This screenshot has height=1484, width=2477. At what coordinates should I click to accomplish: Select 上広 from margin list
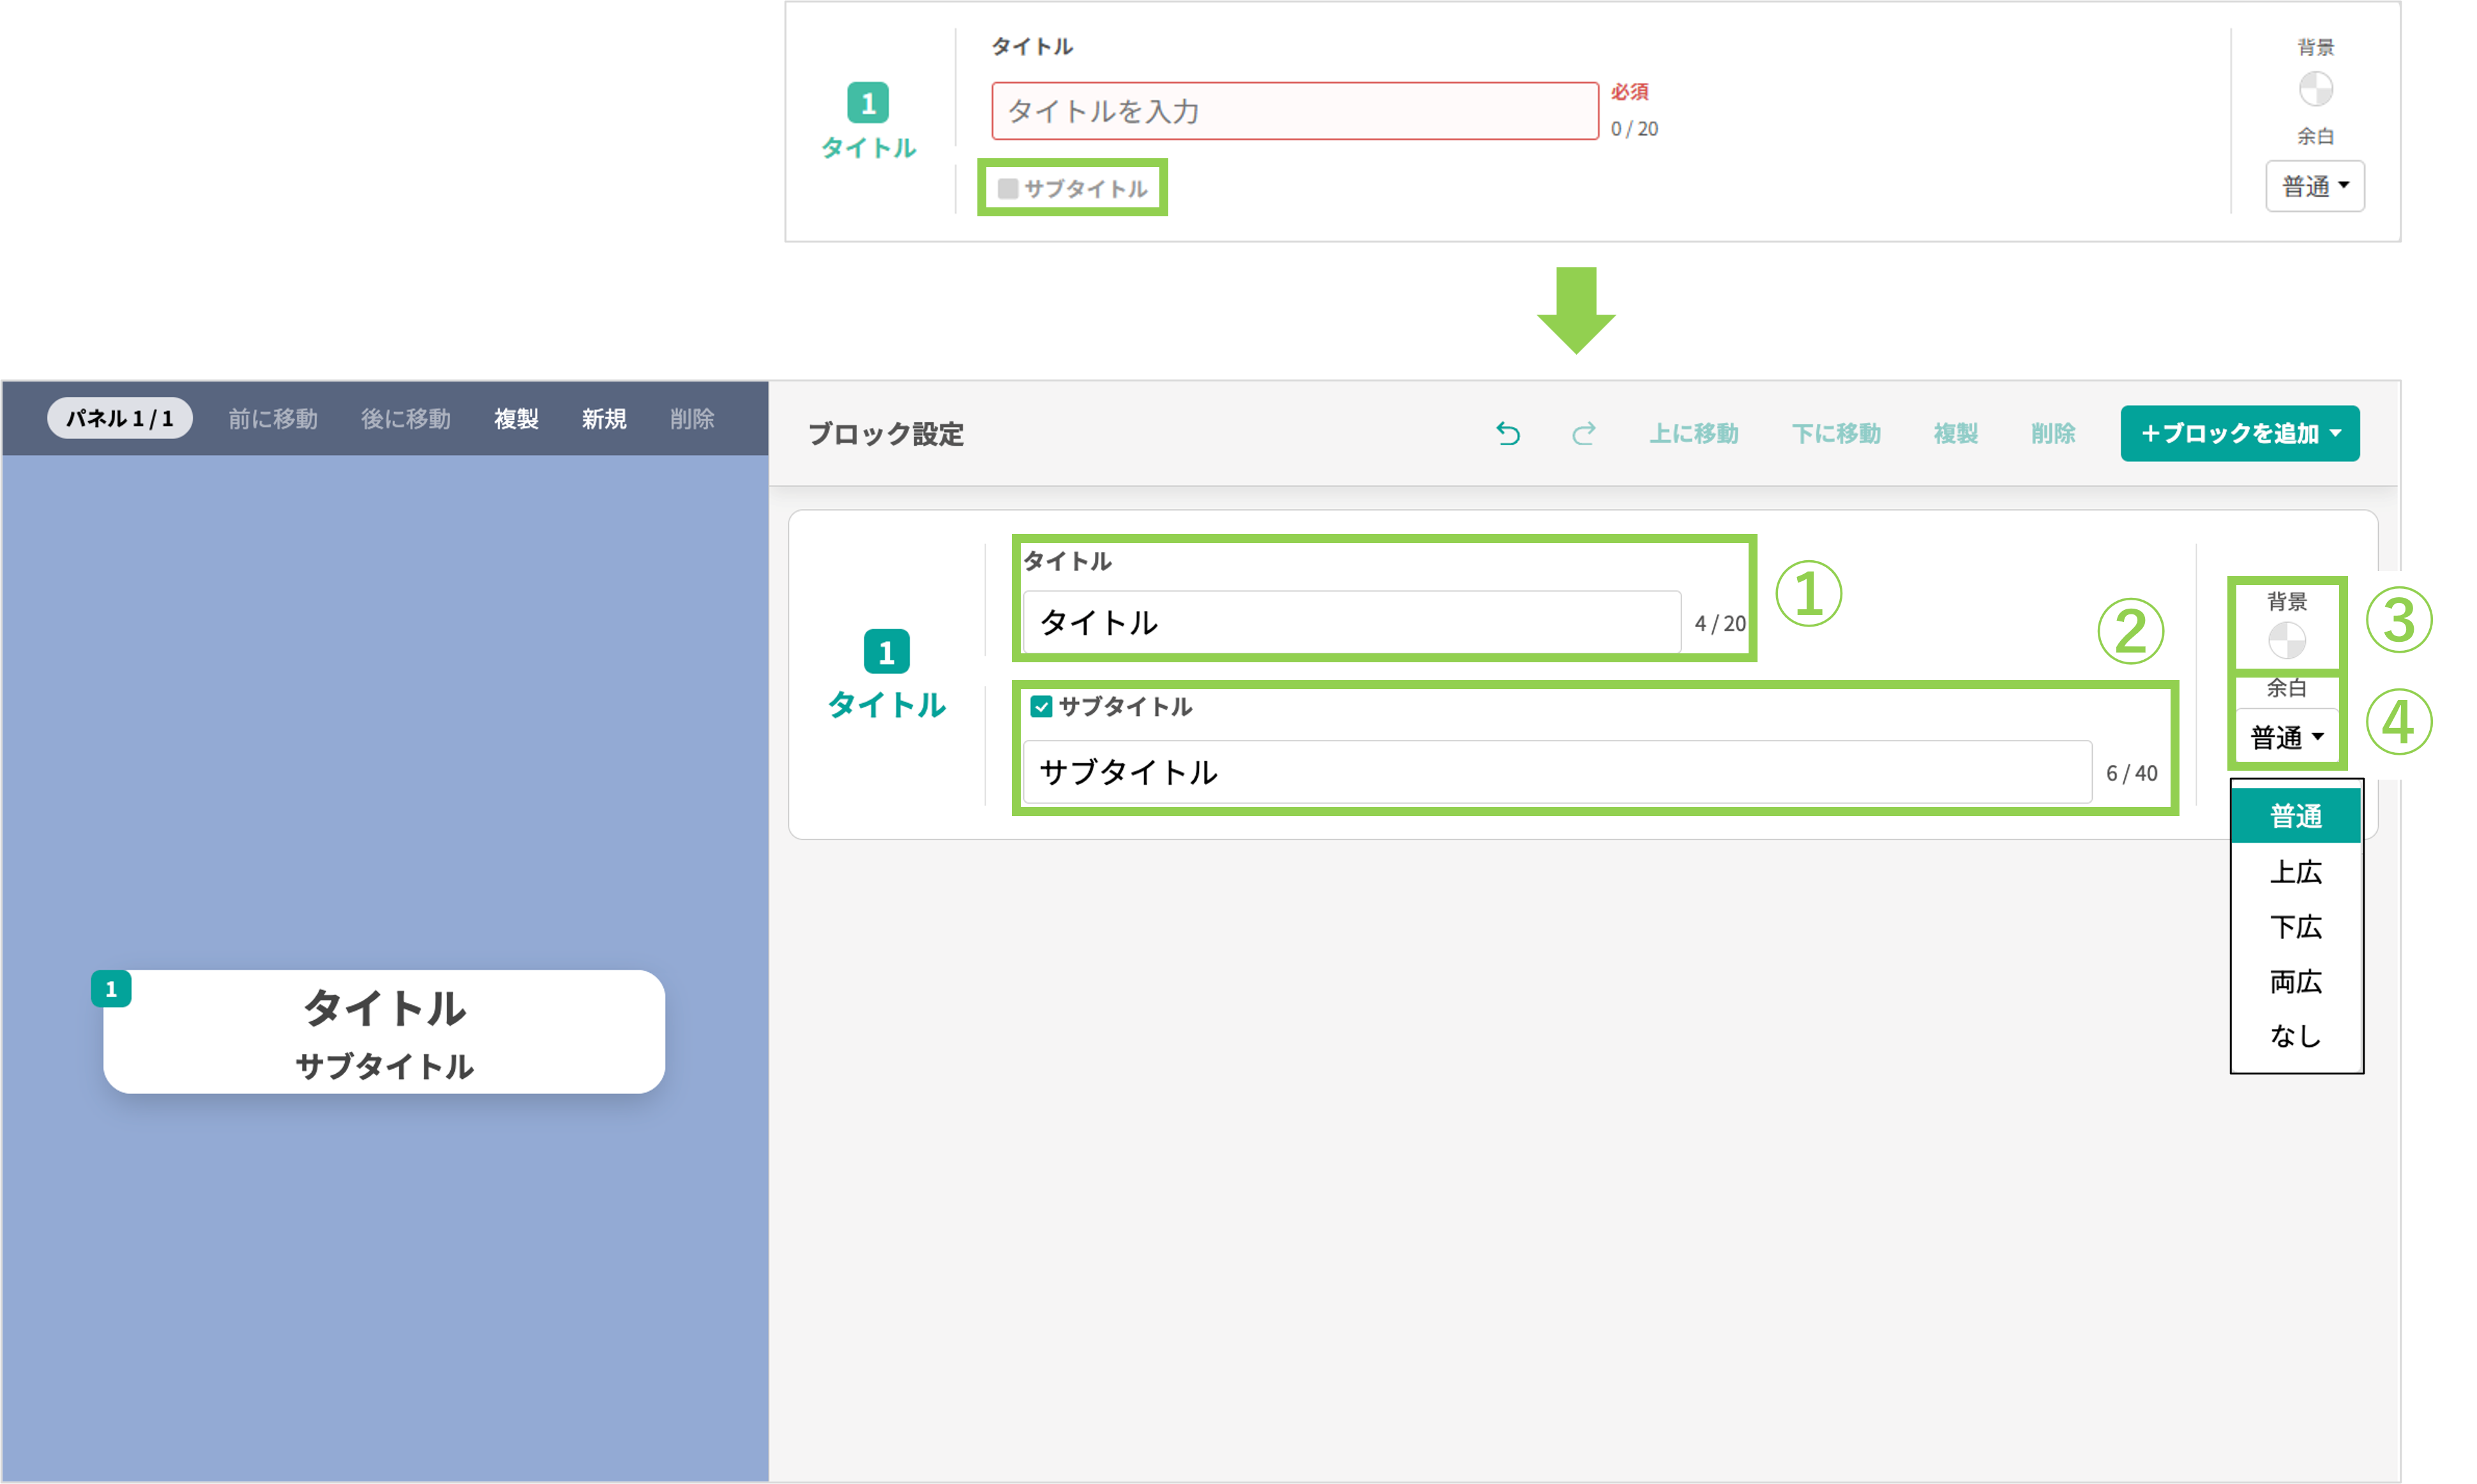click(2295, 872)
